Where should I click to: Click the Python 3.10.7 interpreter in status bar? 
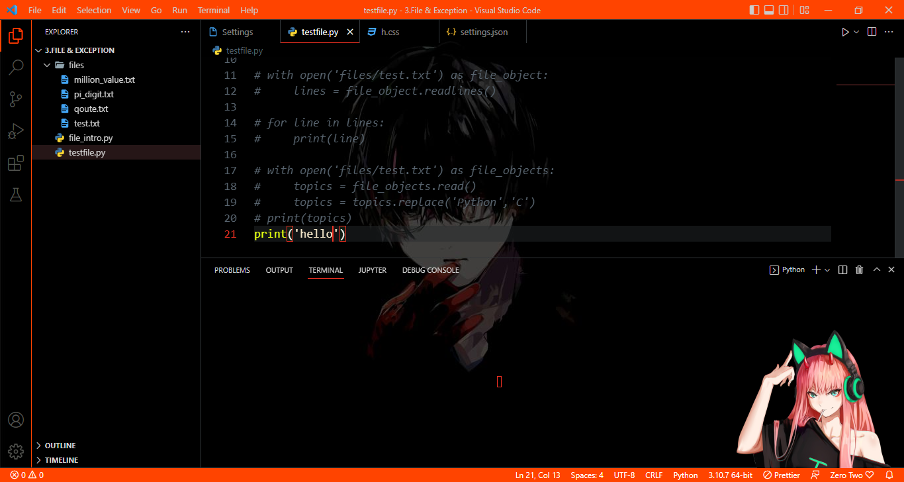(x=730, y=475)
